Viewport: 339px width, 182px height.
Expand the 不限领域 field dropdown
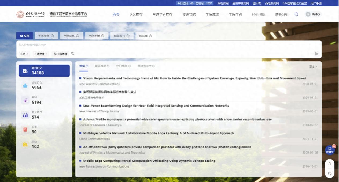[x=41, y=54]
